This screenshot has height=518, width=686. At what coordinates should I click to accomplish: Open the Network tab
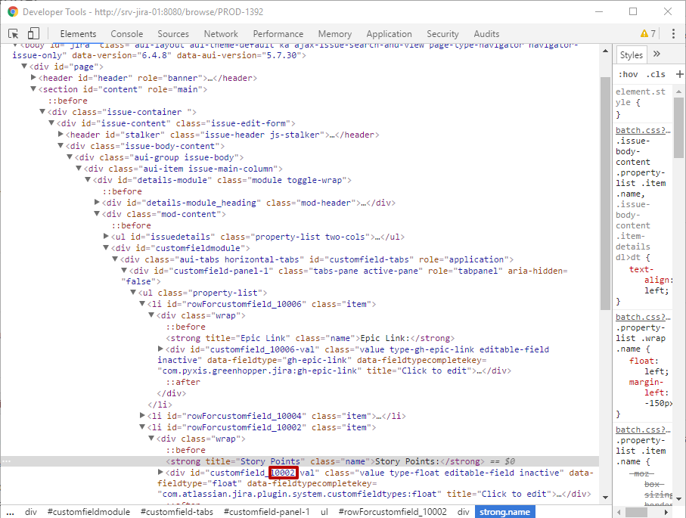click(x=221, y=34)
